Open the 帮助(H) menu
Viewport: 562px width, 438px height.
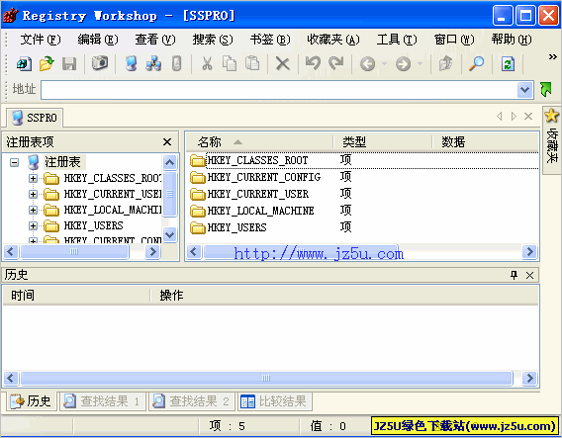point(512,40)
